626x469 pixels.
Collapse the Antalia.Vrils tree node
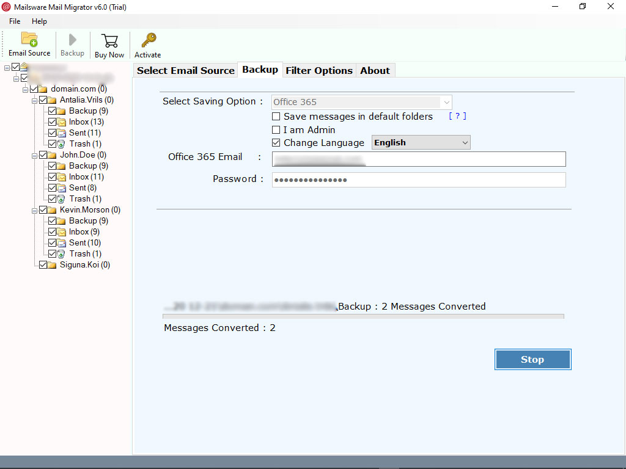coord(34,101)
